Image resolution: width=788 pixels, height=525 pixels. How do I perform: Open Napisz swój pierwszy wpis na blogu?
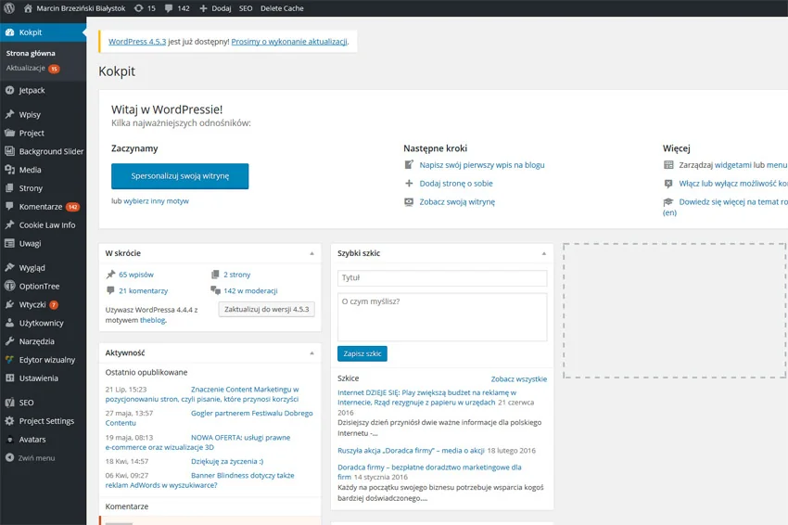click(482, 165)
